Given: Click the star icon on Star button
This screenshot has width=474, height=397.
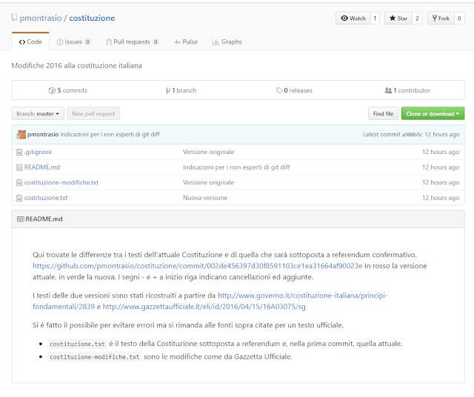Looking at the screenshot, I should pyautogui.click(x=393, y=18).
